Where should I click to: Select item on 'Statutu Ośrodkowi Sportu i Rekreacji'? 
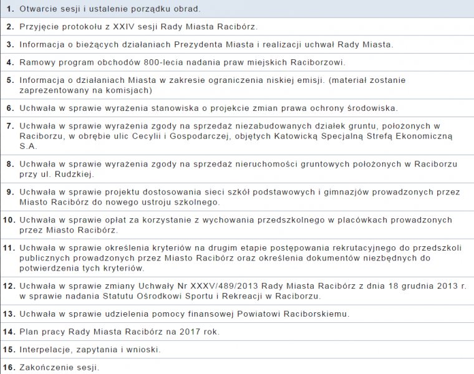tap(237, 291)
